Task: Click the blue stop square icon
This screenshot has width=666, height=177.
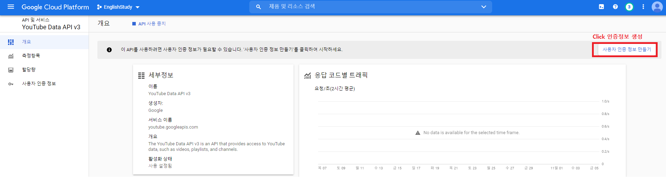Action: tap(134, 24)
